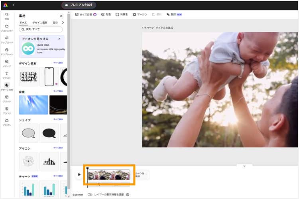Open the 配色 color theme tool
This screenshot has width=299, height=199.
tap(106, 14)
